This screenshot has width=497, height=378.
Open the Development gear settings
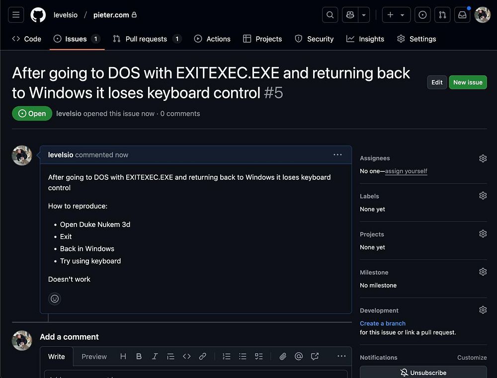pos(483,310)
